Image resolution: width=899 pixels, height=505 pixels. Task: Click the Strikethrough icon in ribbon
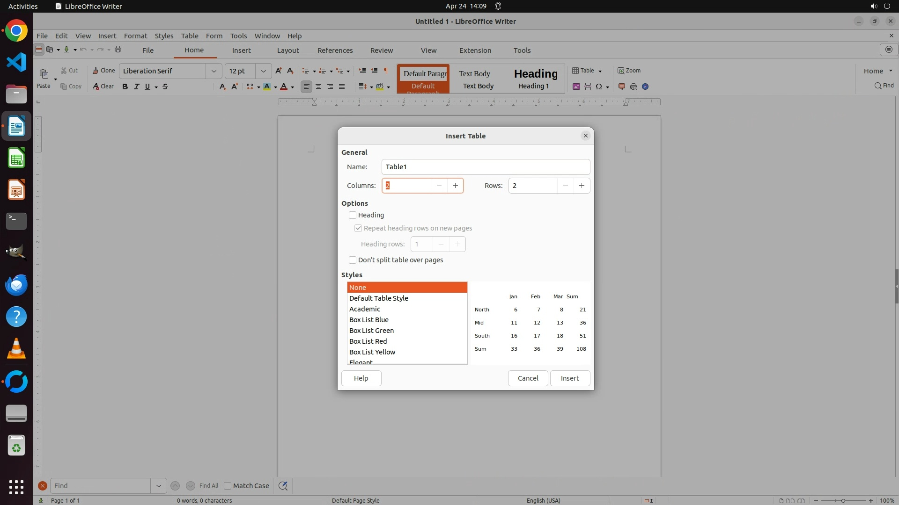165,87
